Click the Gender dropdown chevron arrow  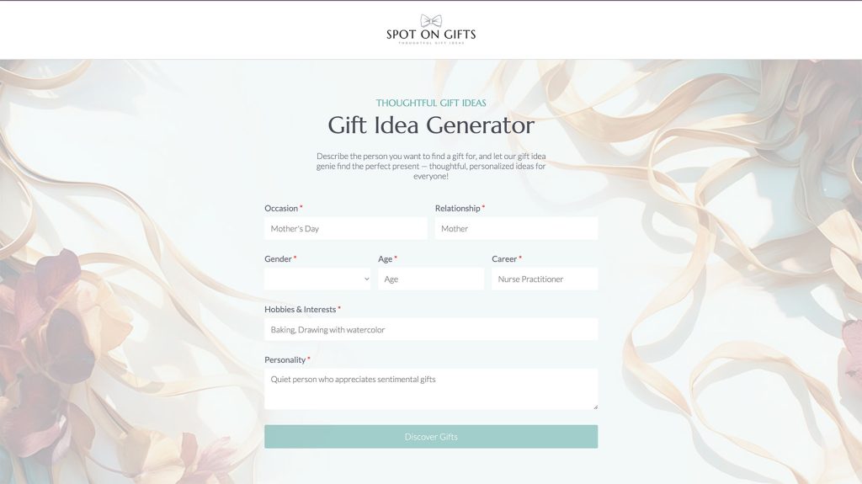pos(366,279)
